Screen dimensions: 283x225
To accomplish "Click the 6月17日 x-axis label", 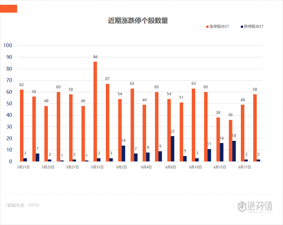I will coord(244,167).
